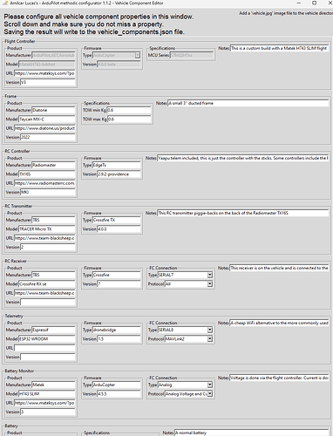Image resolution: width=333 pixels, height=436 pixels.
Task: Click Flight Controller Notes field
Action: coord(279,48)
